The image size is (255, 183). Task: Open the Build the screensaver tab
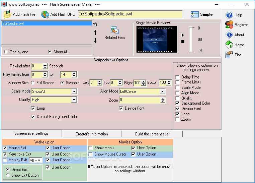tap(152, 134)
